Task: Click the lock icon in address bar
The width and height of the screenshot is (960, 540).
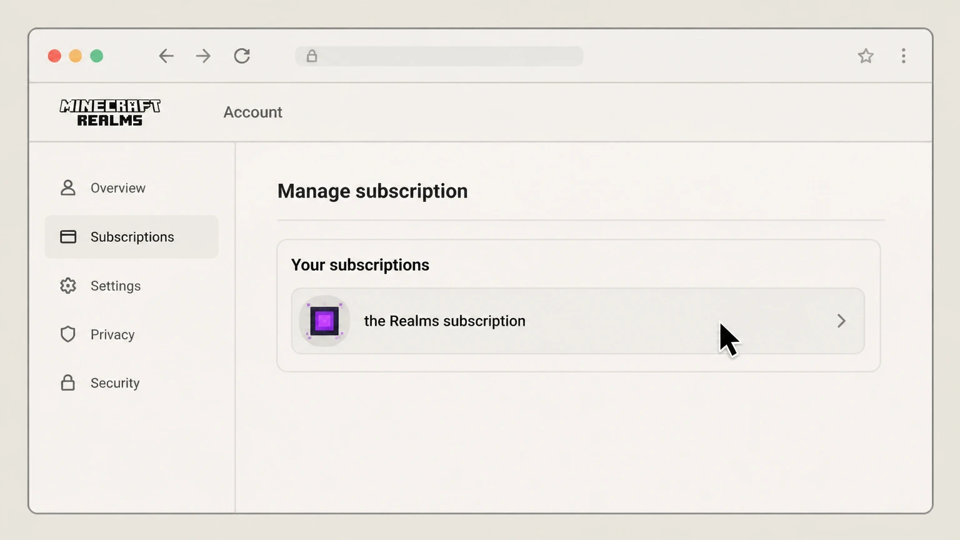Action: pyautogui.click(x=312, y=56)
